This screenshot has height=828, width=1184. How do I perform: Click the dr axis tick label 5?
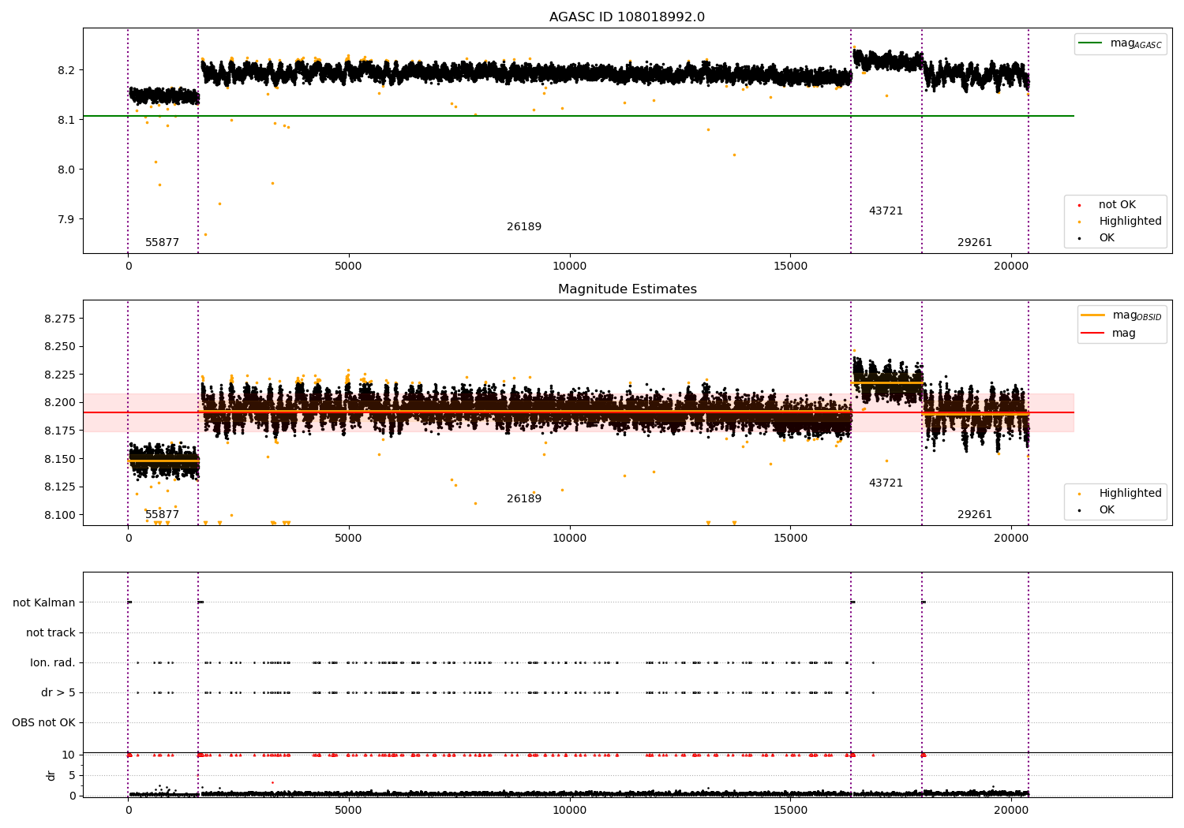point(73,775)
